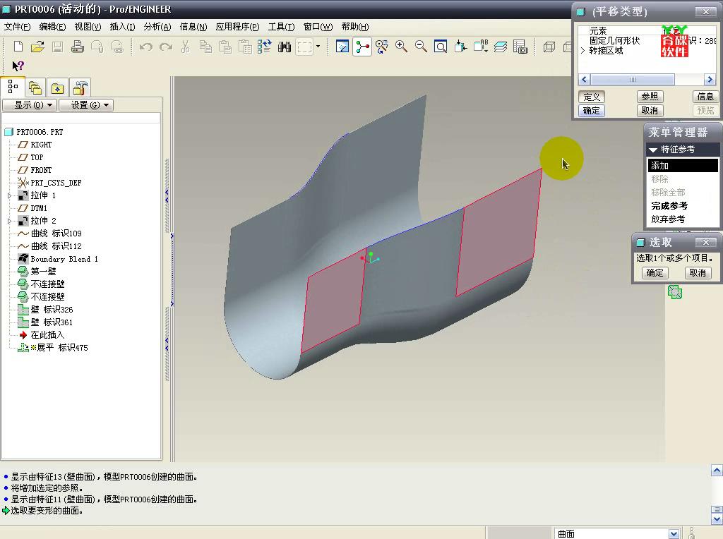Click message area scroll up arrow
This screenshot has width=723, height=539.
coord(717,471)
